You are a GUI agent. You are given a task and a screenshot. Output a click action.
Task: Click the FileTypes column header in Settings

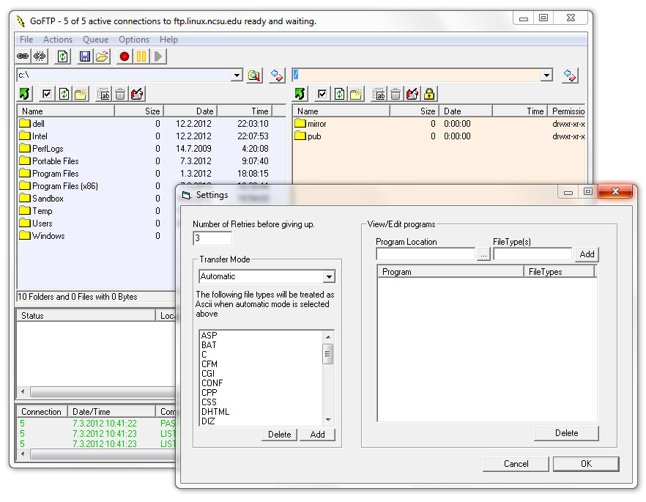point(559,272)
